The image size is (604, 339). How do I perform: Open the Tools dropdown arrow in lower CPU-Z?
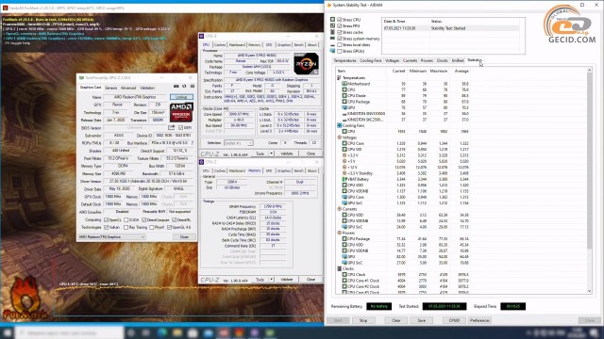pyautogui.click(x=271, y=280)
